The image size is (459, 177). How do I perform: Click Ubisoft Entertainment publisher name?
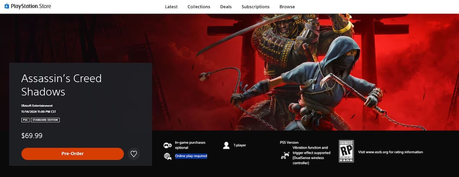tap(37, 106)
